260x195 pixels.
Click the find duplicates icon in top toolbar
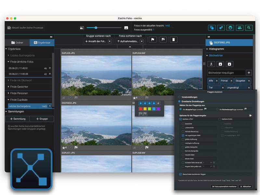pos(212,28)
